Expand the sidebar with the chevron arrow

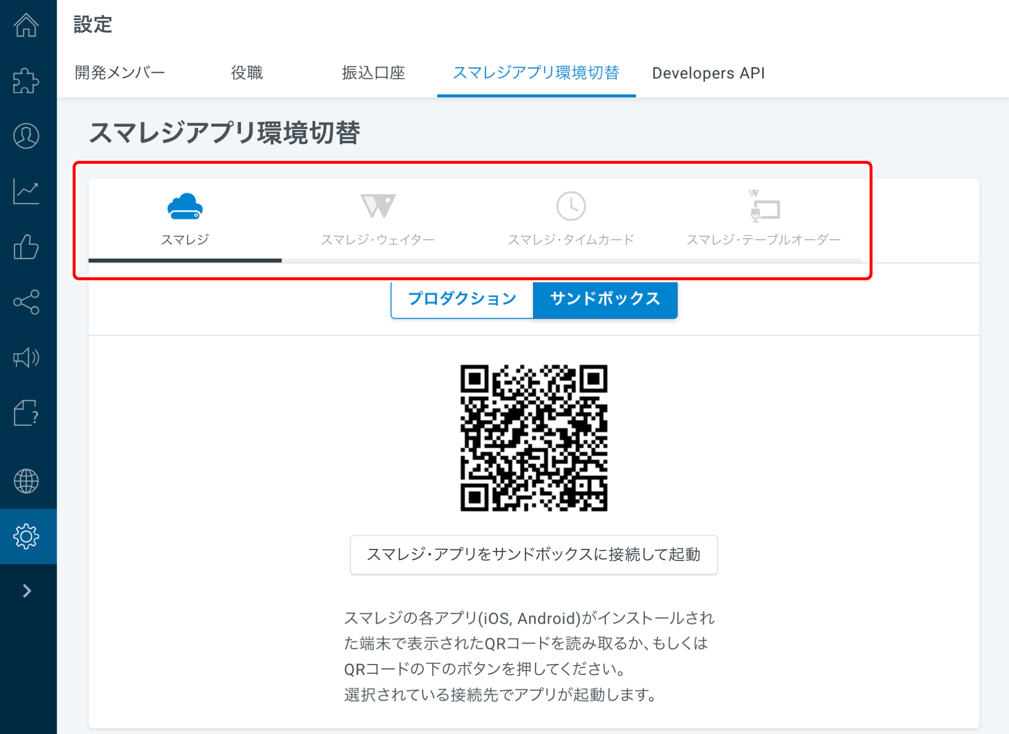[28, 591]
